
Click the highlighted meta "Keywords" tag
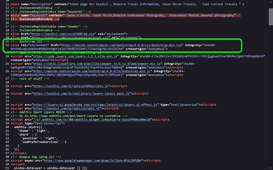pyautogui.click(x=126, y=16)
